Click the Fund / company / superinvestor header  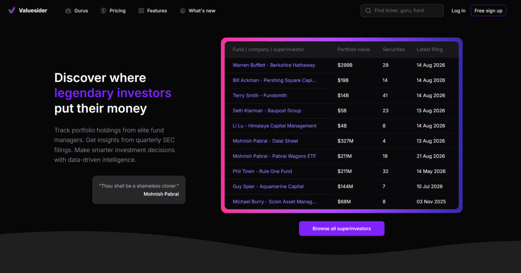pos(268,49)
